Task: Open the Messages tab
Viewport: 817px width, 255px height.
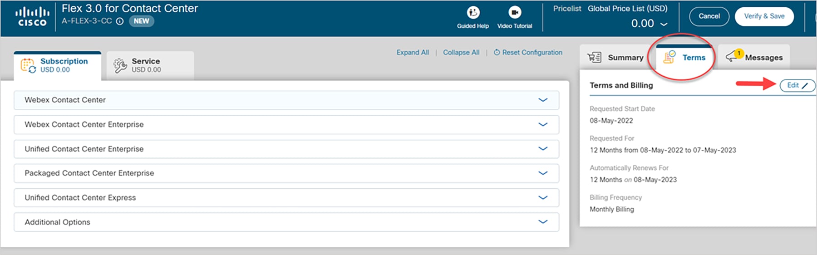Action: [x=754, y=58]
